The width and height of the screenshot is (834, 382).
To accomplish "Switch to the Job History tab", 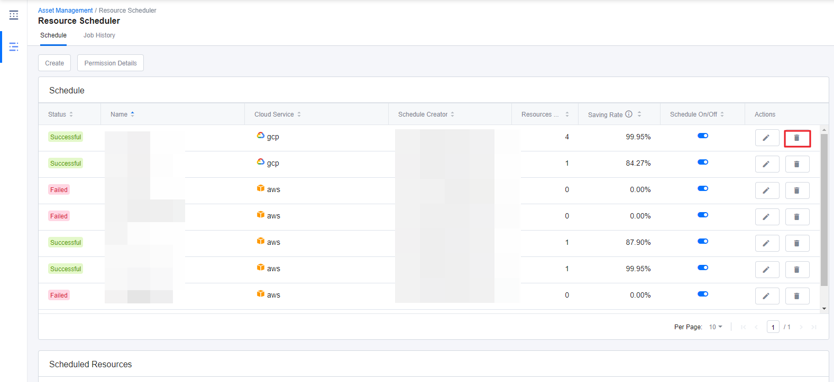I will tap(99, 35).
